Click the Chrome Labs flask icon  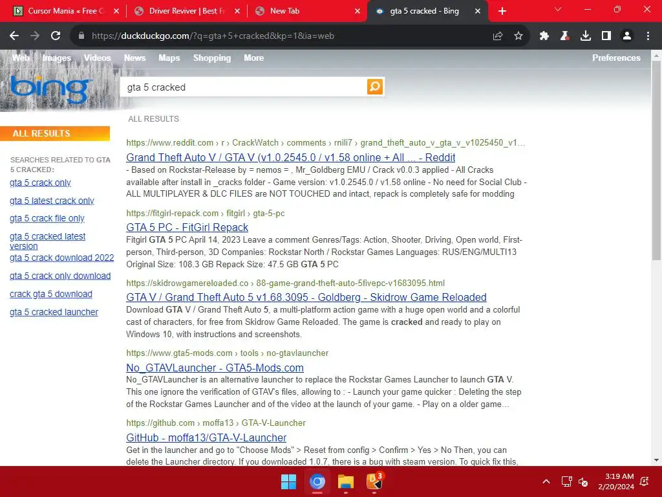pos(565,36)
